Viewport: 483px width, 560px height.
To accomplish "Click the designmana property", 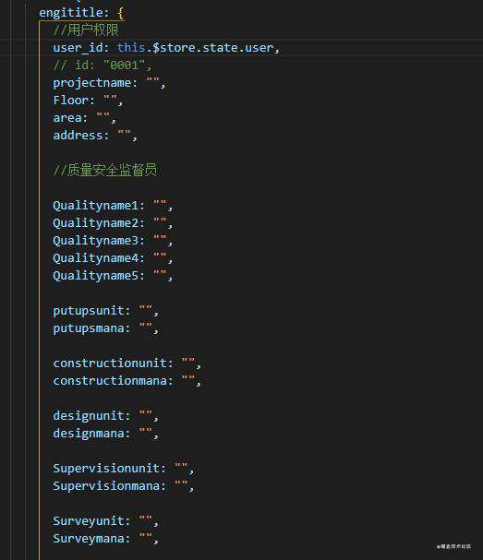I will pyautogui.click(x=89, y=434).
